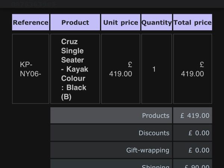
Task: Click the Reference column header
Action: tap(31, 22)
